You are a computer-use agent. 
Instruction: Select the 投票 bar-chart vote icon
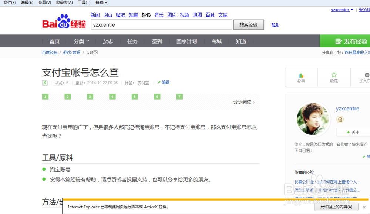pyautogui.click(x=301, y=75)
